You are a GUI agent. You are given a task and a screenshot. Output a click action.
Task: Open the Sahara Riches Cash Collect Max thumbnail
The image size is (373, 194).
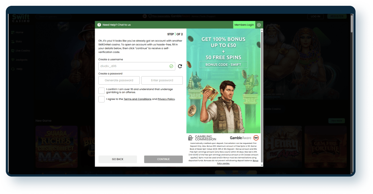(x=56, y=147)
